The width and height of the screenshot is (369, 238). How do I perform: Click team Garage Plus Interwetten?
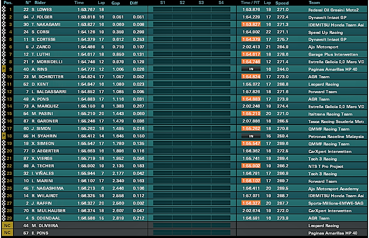pos(333,54)
